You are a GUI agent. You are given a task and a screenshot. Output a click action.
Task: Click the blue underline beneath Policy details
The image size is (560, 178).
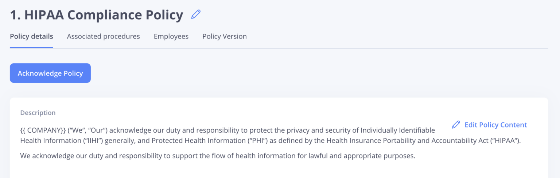[x=31, y=47]
